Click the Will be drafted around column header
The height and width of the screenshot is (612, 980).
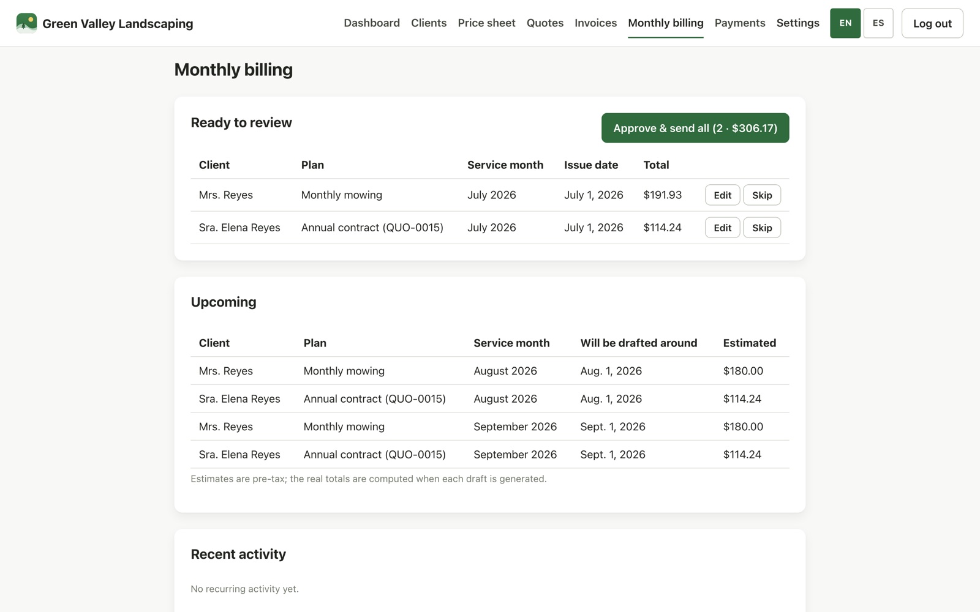click(x=639, y=343)
